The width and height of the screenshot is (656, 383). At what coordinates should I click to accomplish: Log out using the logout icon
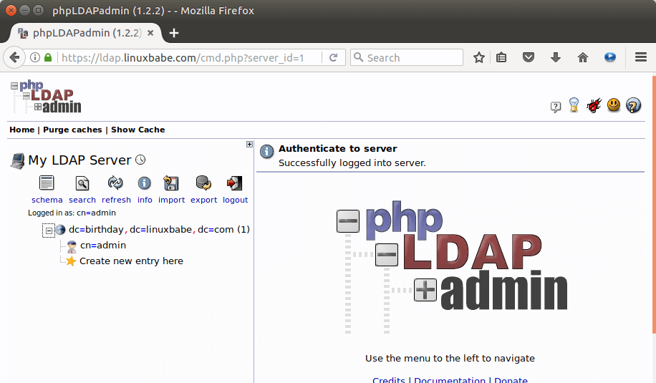pyautogui.click(x=235, y=183)
